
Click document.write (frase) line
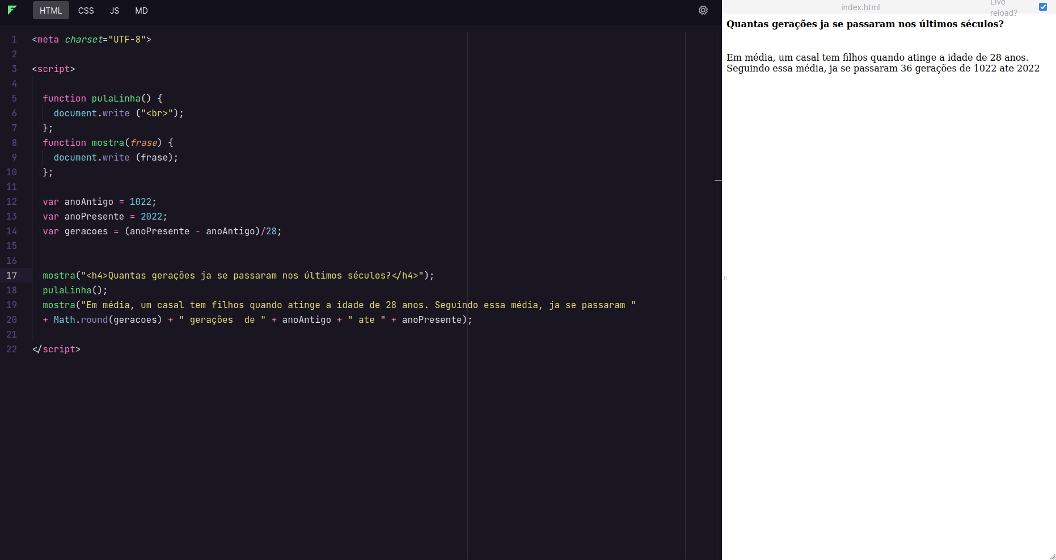click(x=116, y=157)
